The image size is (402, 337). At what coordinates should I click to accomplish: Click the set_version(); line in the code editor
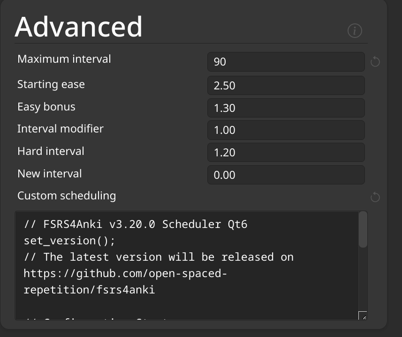coord(69,241)
